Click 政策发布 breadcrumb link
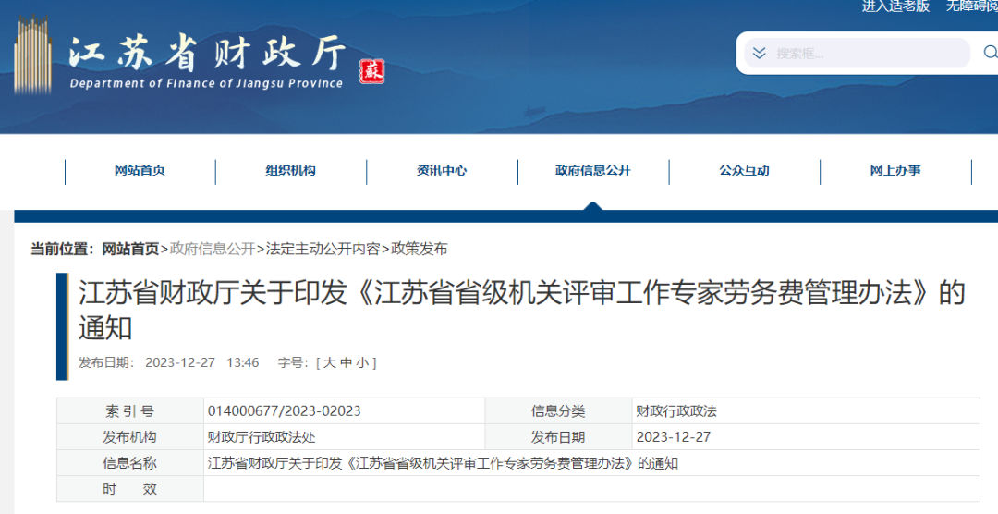Image resolution: width=998 pixels, height=514 pixels. [x=420, y=249]
